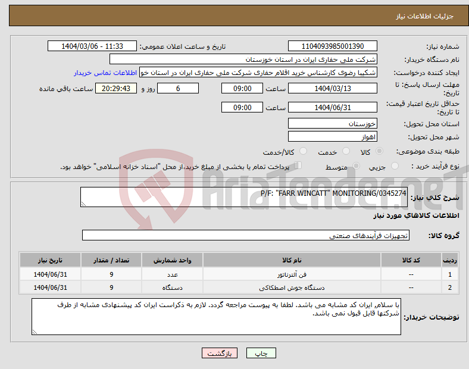The image size is (469, 369).
Task: Click the resize handle of buyer notes box
Action: (x=35, y=332)
